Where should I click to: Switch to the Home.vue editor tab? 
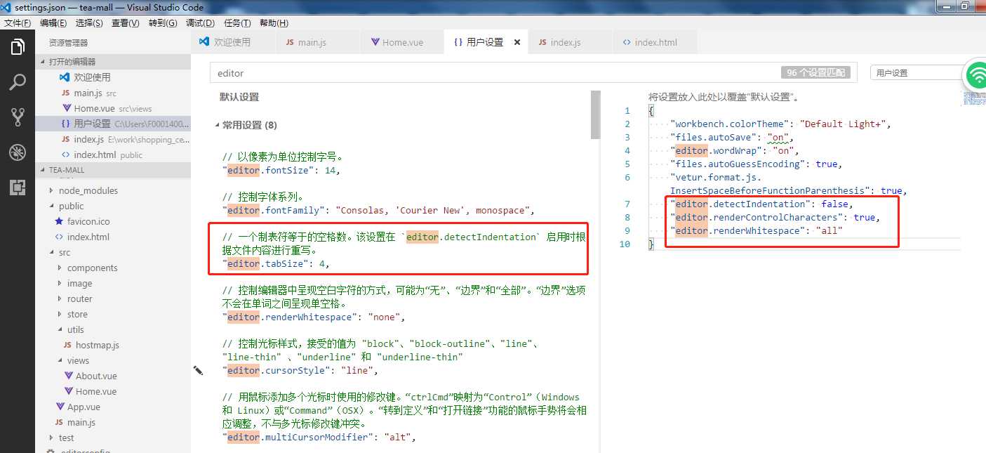pyautogui.click(x=402, y=42)
